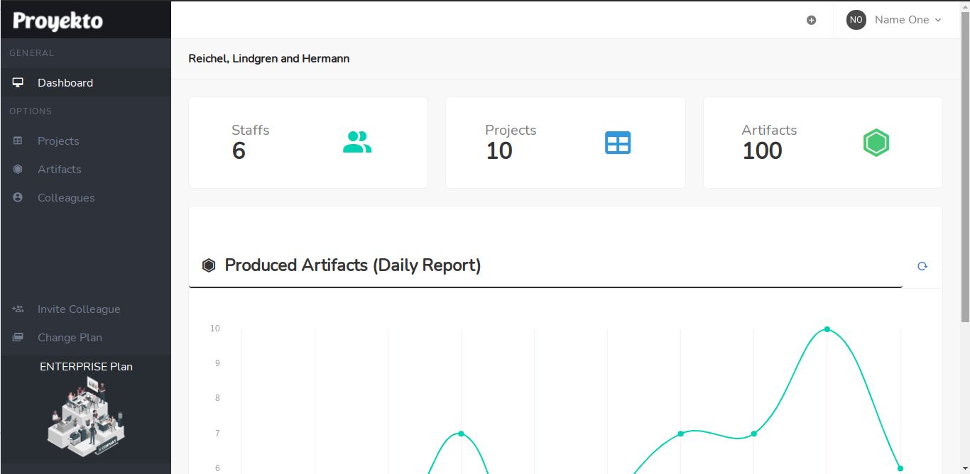Click the chart's peak data point at 10
Image resolution: width=970 pixels, height=474 pixels.
[827, 329]
